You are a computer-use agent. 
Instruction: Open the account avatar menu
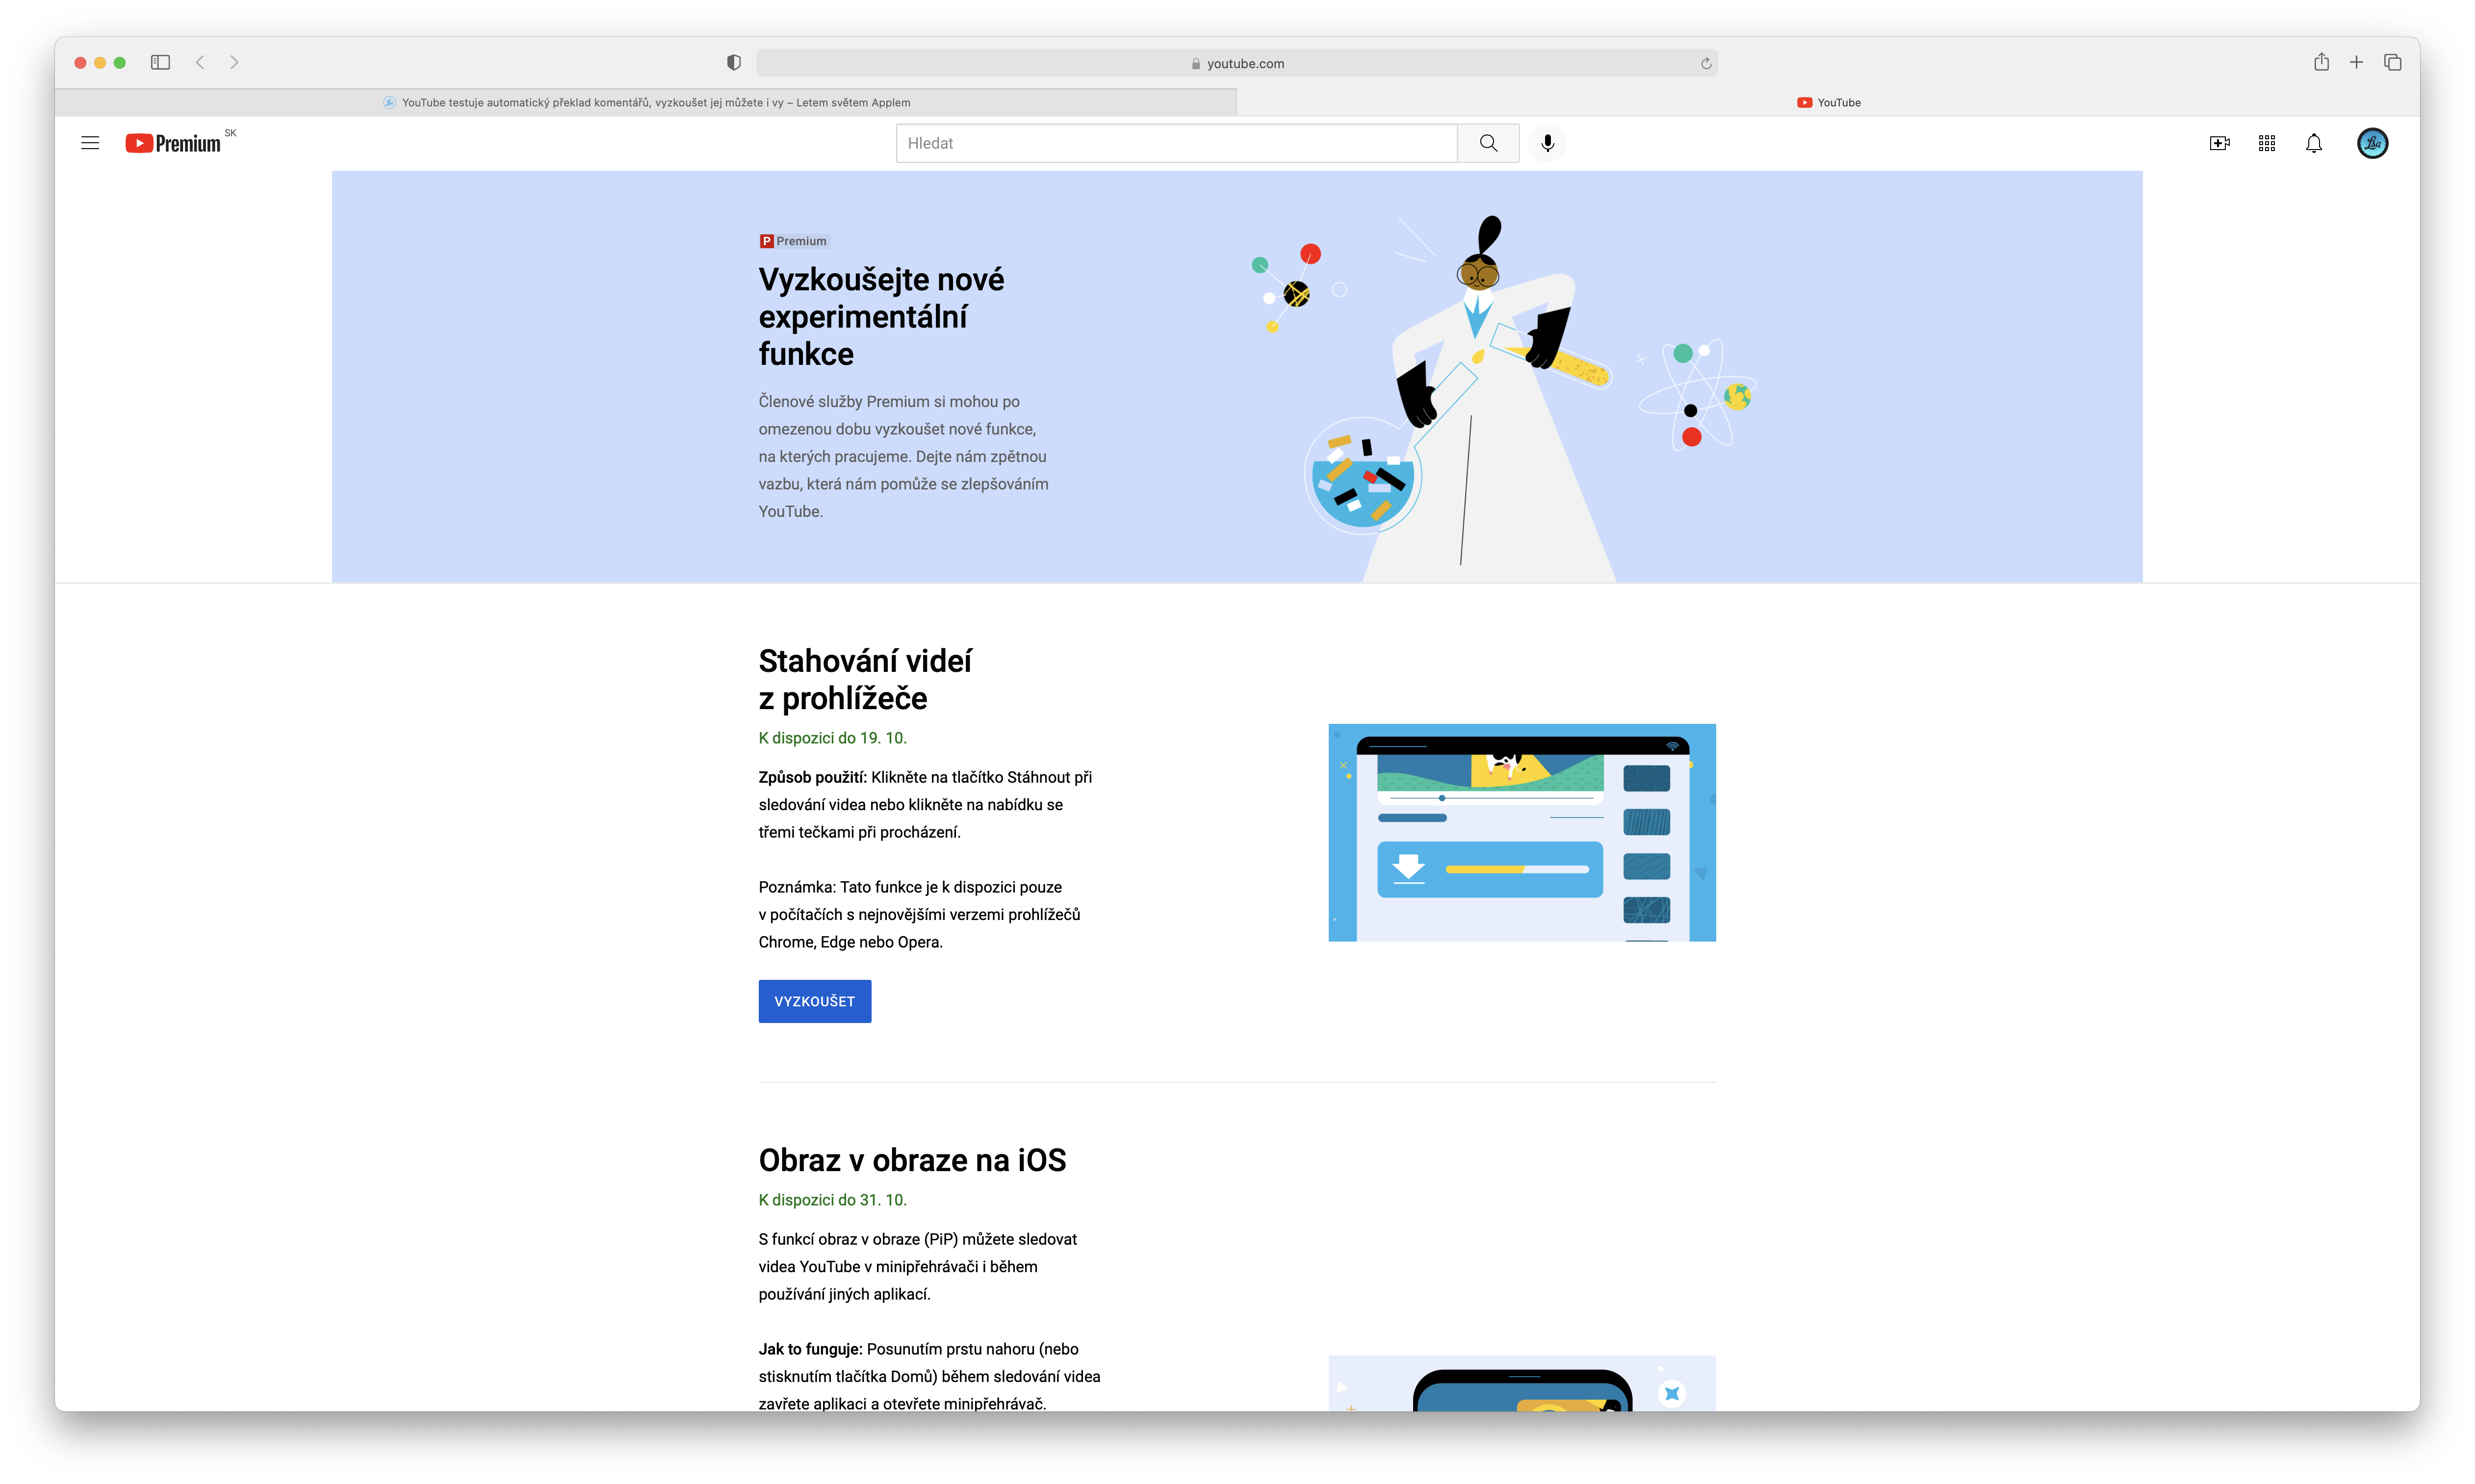2371,143
